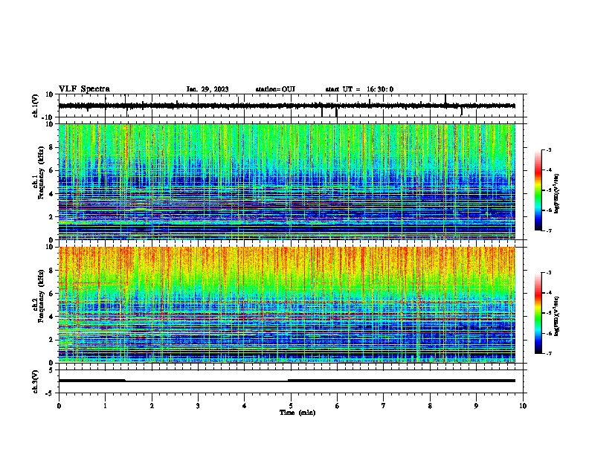This screenshot has width=589, height=455.
Task: Click the date "Jan. 29, 2023"
Action: click(x=207, y=89)
